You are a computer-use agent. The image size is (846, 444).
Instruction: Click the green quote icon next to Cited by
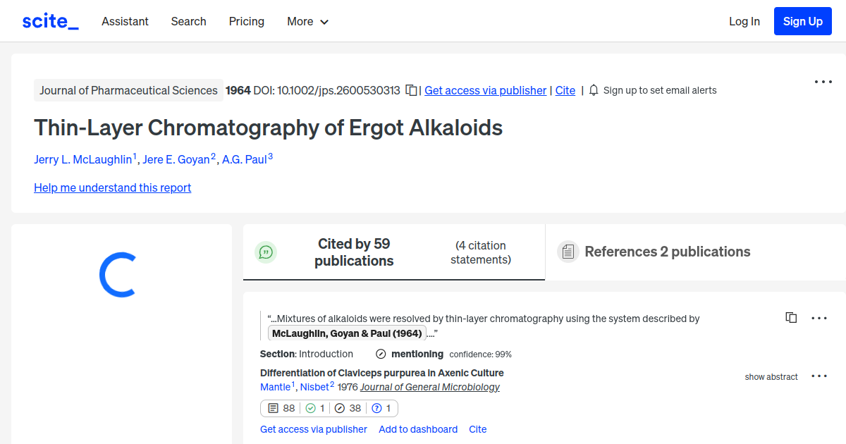click(266, 252)
